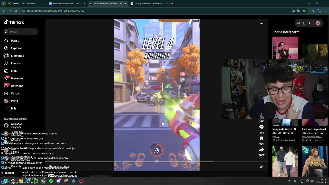Go back in browser
Screen dimensions: 329x185
(x=4, y=11)
